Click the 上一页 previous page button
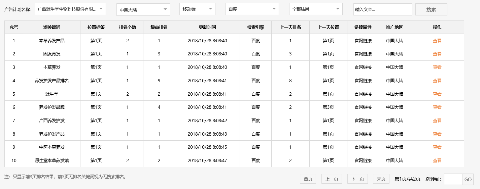The height and width of the screenshot is (189, 480). pos(332,179)
